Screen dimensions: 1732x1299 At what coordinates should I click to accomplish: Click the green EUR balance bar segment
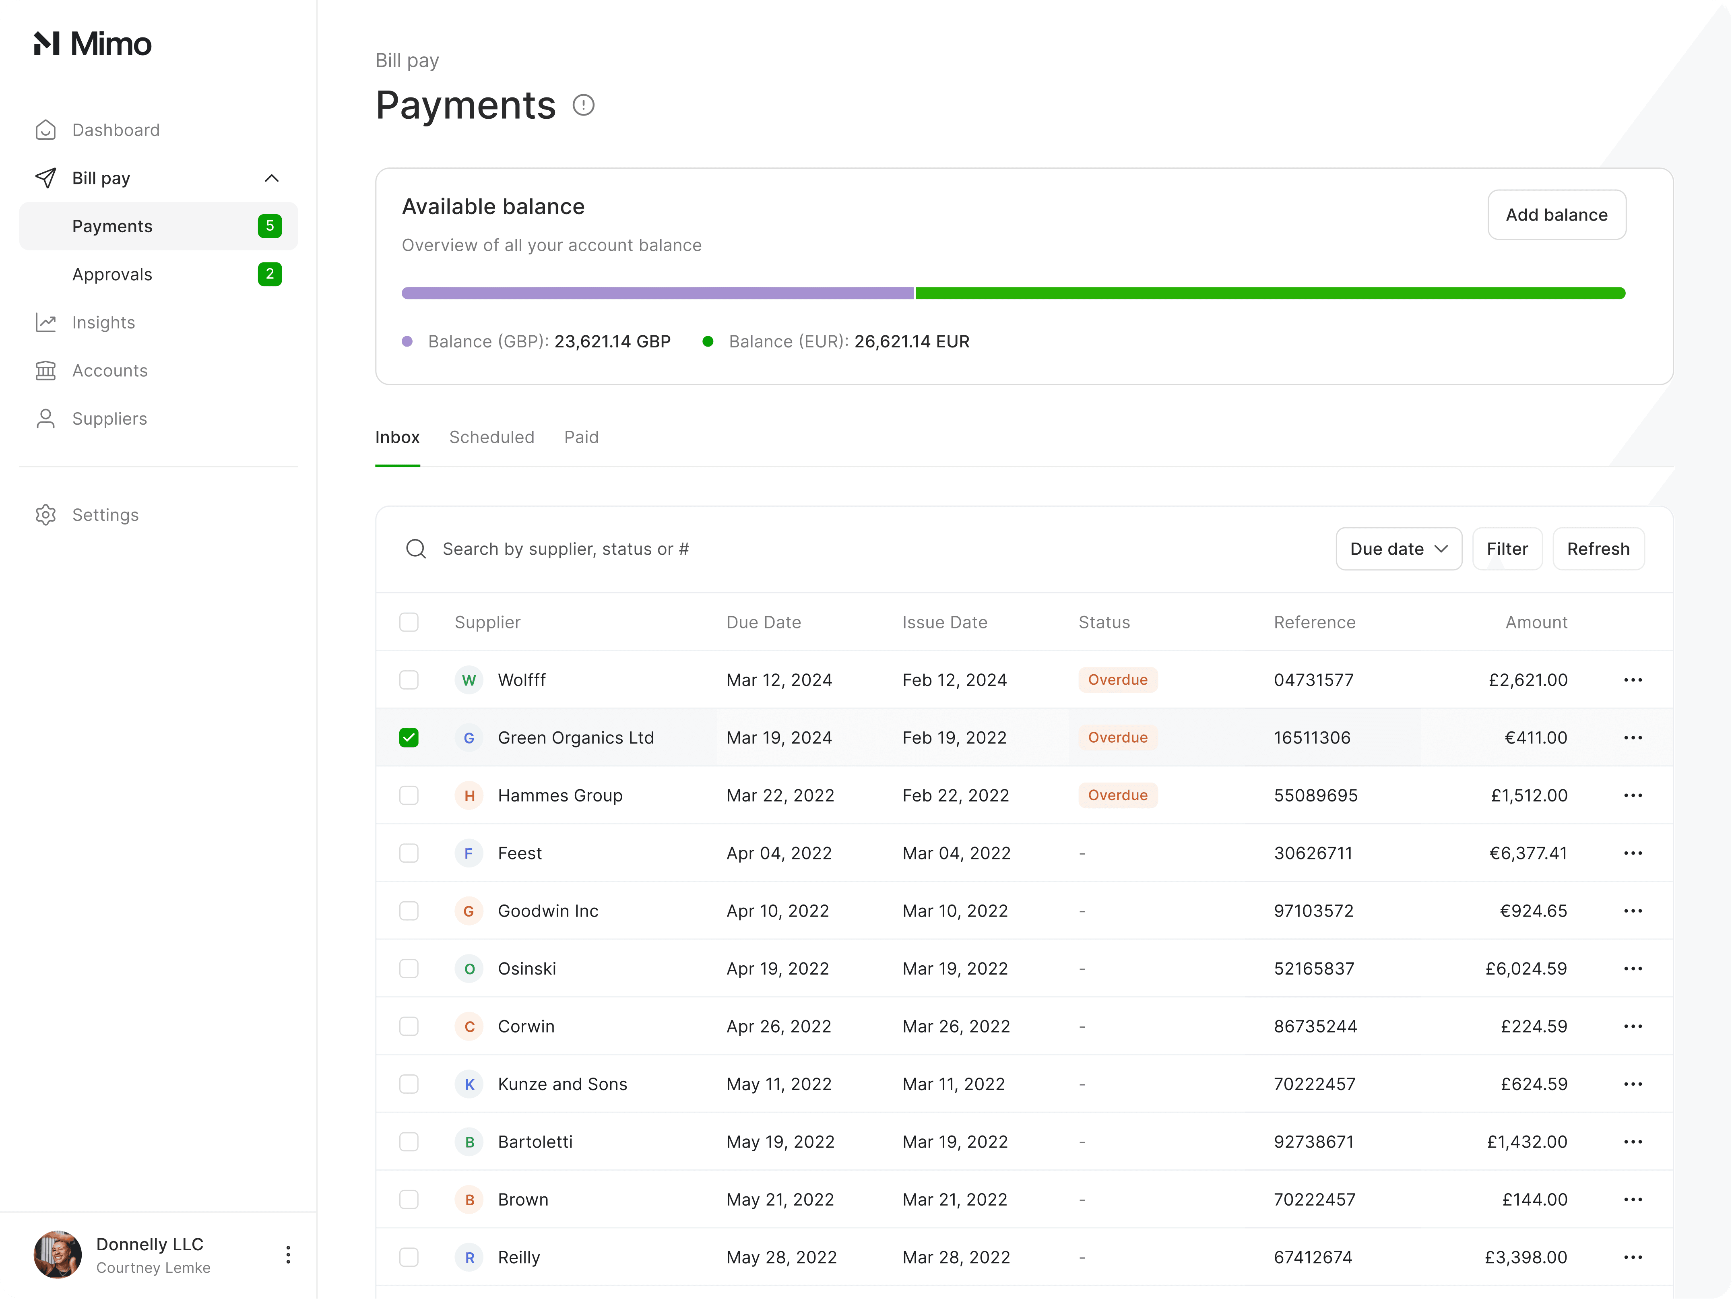coord(1270,293)
